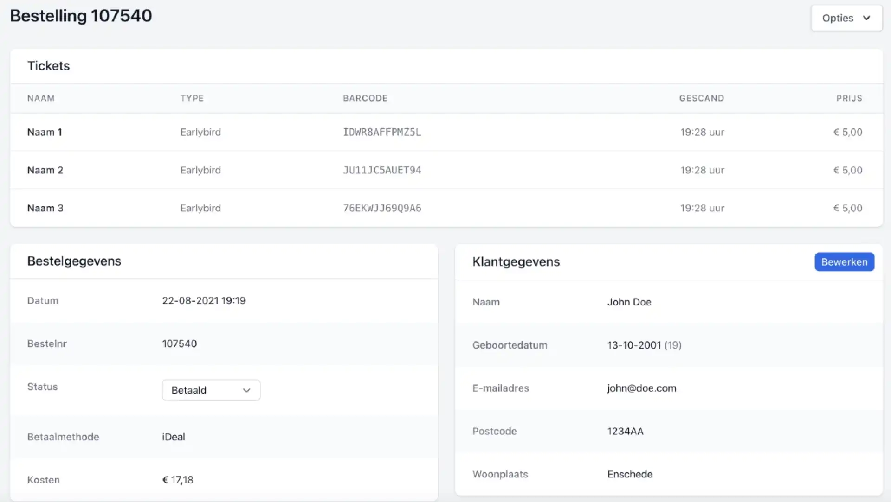Click the TYPE column header
The width and height of the screenshot is (891, 502).
tap(192, 98)
